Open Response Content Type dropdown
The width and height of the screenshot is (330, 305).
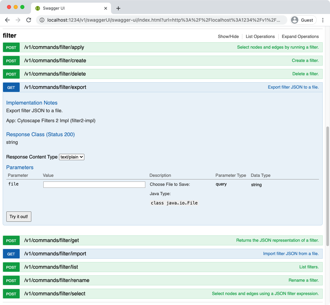tap(72, 157)
